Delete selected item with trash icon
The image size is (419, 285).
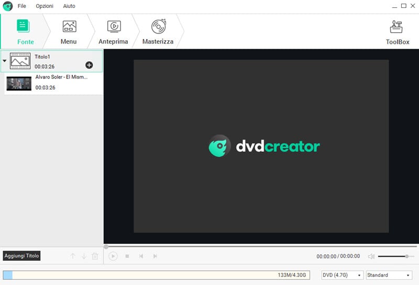coord(95,256)
